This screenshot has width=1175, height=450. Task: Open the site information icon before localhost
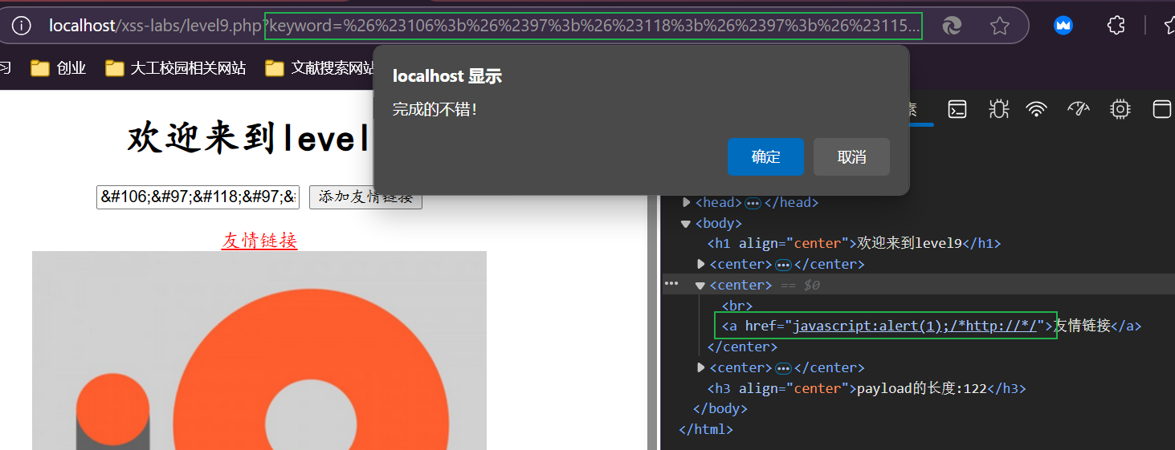point(22,26)
